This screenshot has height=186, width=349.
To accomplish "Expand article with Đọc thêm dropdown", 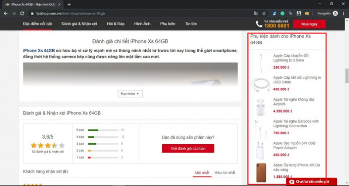I will [x=130, y=94].
